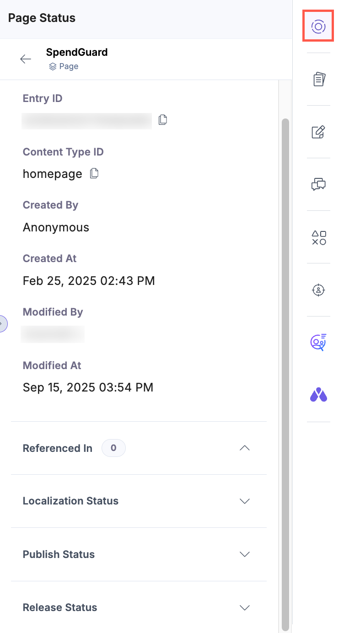Expand the Localization Status section
The width and height of the screenshot is (344, 633).
coord(244,501)
